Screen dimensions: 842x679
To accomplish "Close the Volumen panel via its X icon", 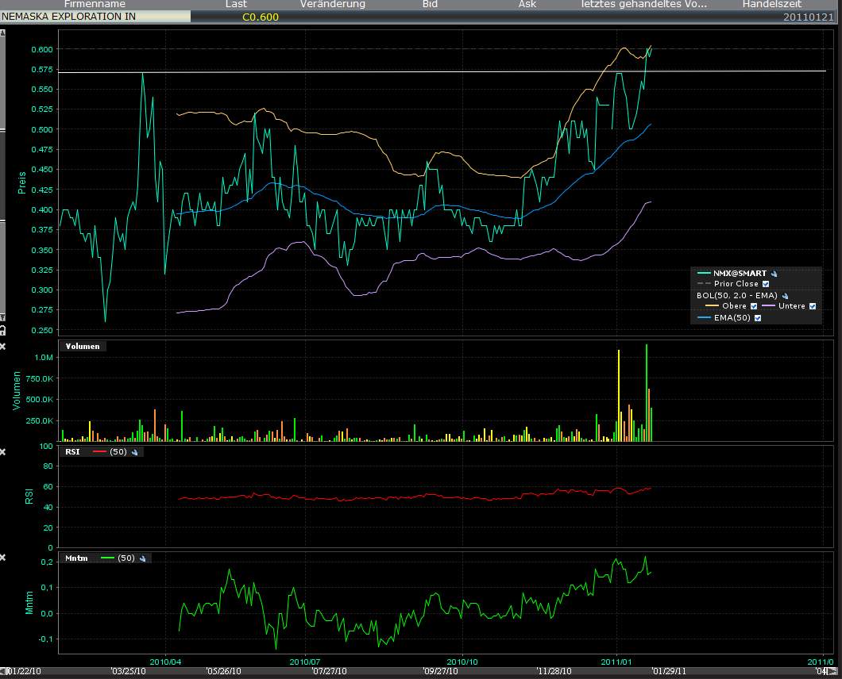I will pyautogui.click(x=3, y=347).
